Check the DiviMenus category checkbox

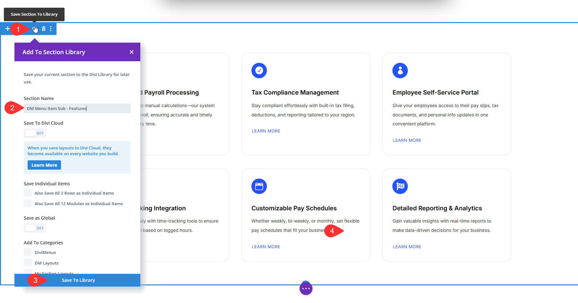pyautogui.click(x=28, y=252)
